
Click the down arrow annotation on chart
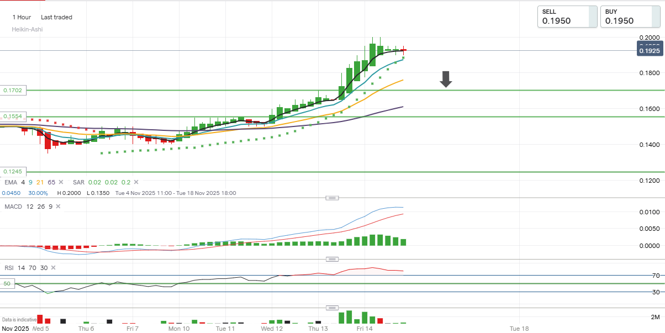pyautogui.click(x=446, y=80)
